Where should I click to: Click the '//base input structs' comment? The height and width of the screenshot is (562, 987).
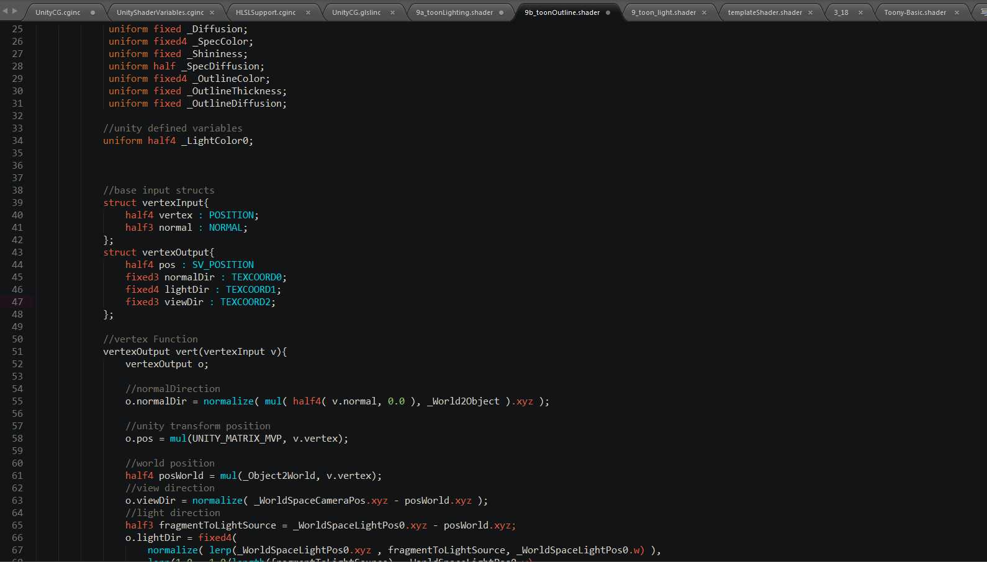pyautogui.click(x=159, y=190)
